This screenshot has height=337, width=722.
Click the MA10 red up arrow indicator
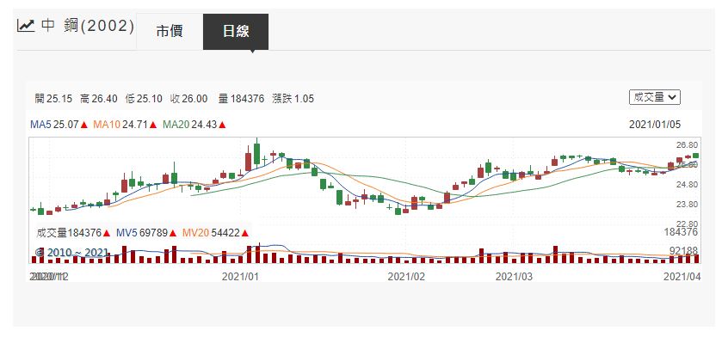153,125
